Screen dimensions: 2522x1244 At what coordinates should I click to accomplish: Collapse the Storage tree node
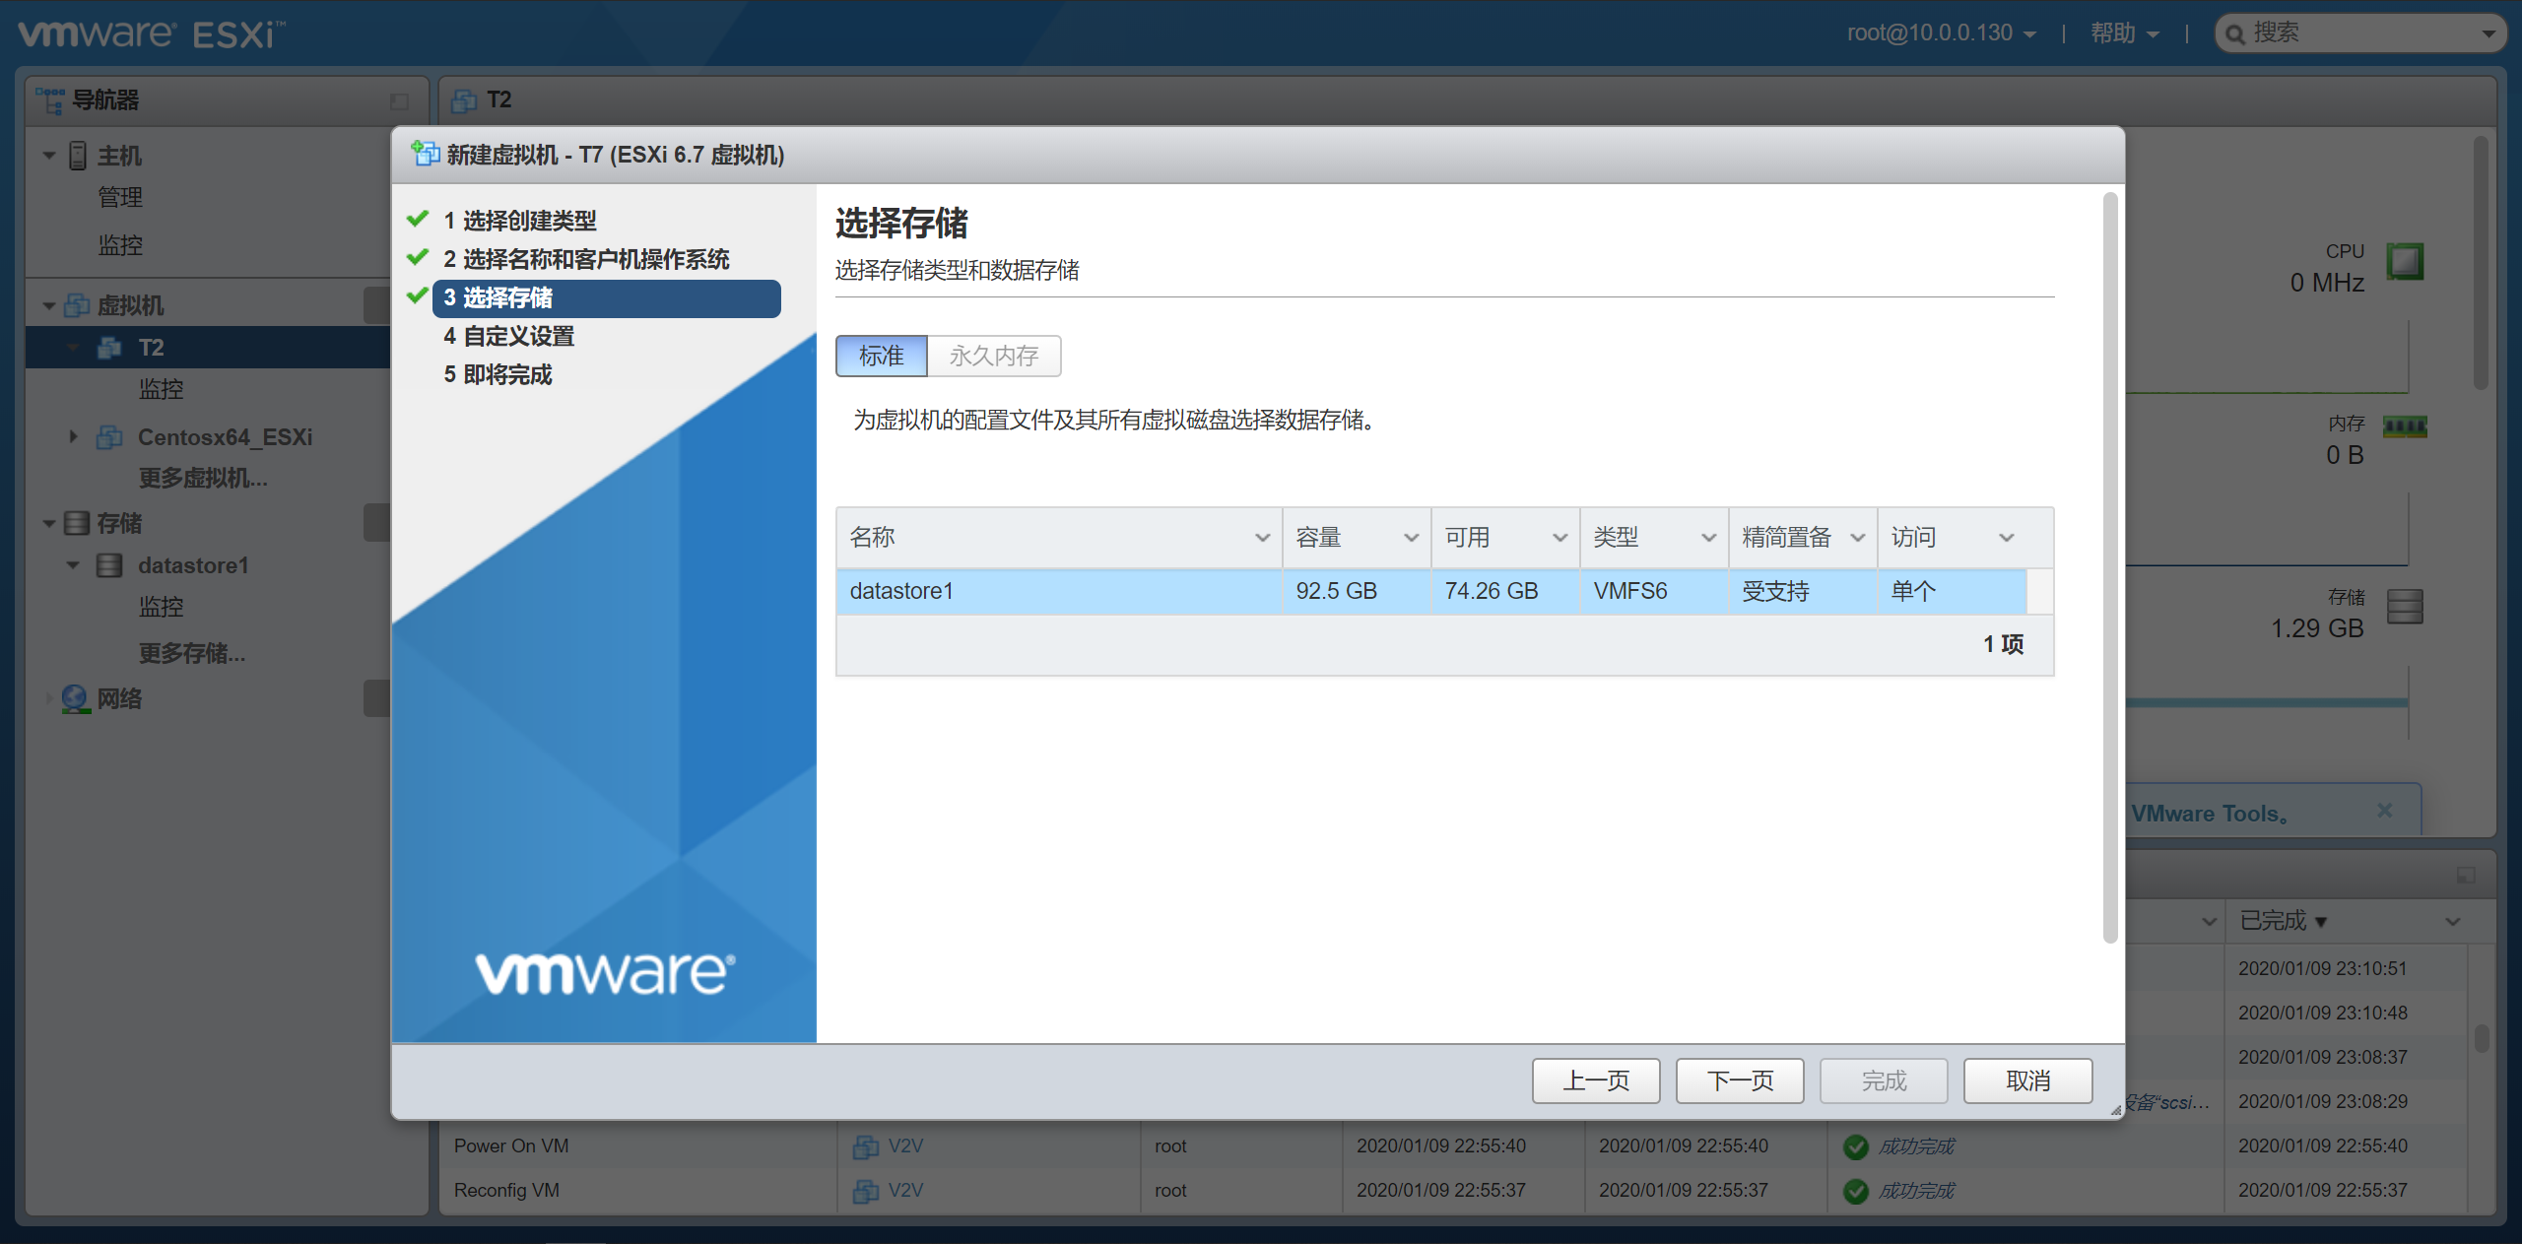tap(49, 524)
